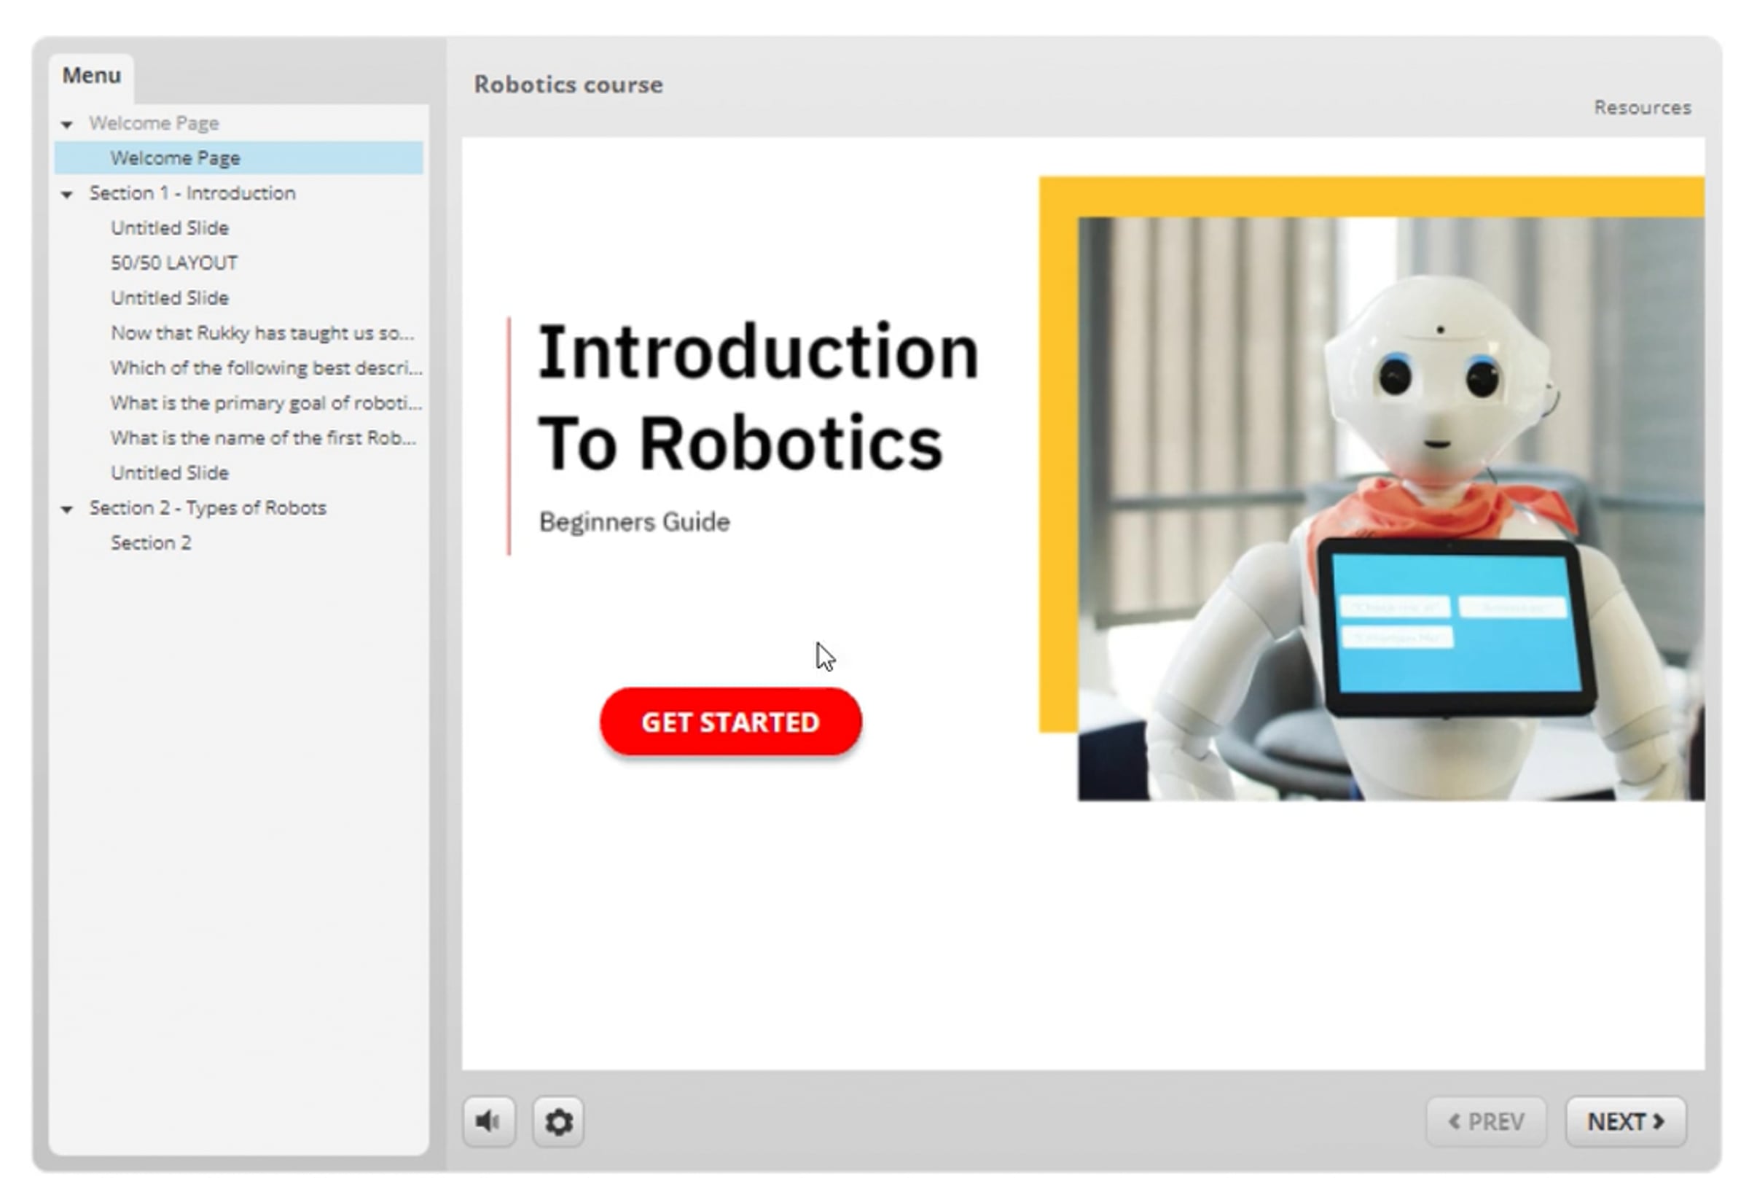
Task: Collapse the Welcome Page section arrow
Action: 67,124
